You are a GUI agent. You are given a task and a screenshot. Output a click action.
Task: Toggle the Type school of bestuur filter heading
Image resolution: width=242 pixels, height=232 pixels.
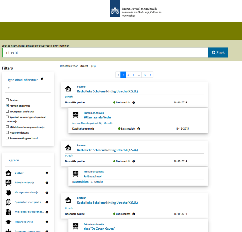[x=23, y=80]
